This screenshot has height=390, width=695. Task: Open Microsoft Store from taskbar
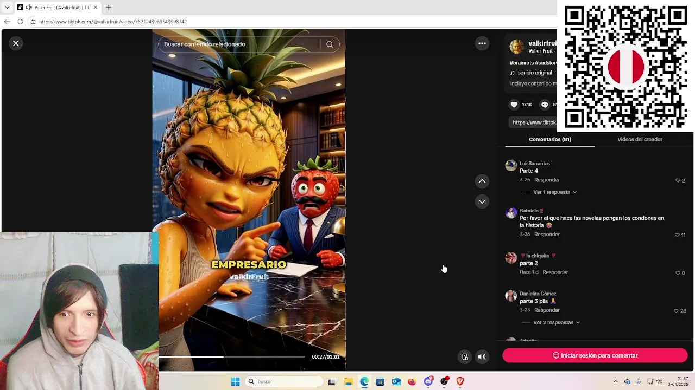coord(380,381)
